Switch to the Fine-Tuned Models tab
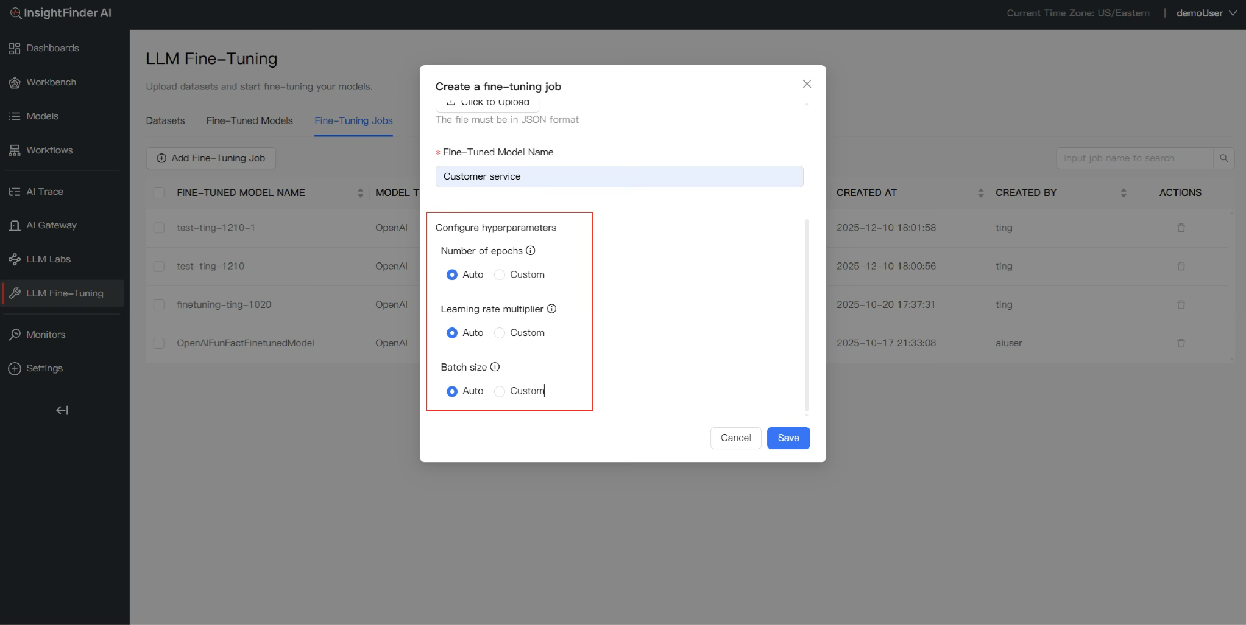The image size is (1246, 625). (x=249, y=120)
